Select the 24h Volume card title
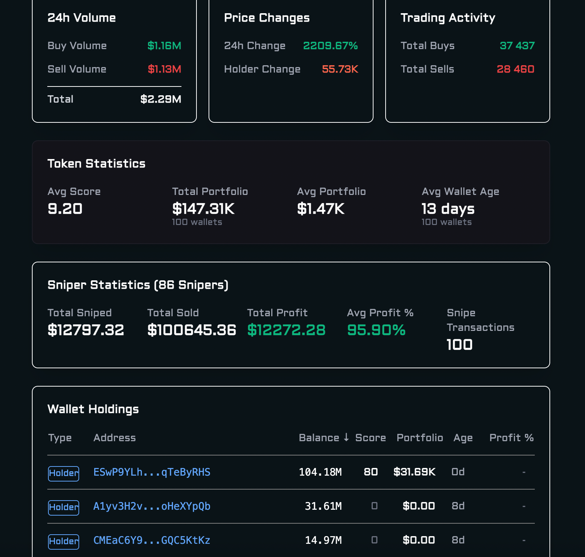585x557 pixels. [82, 18]
